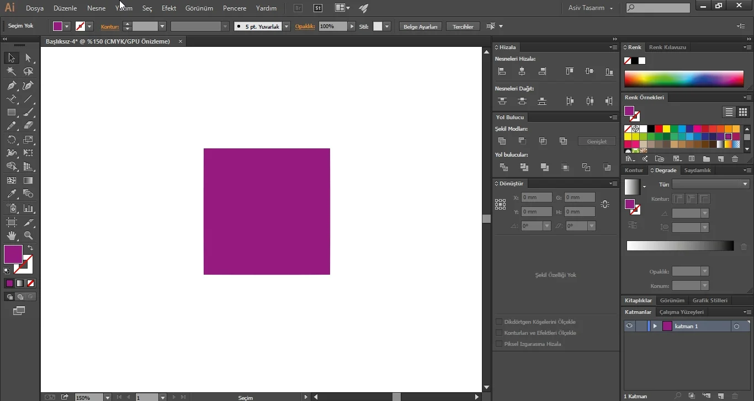Click the gradient slider bar
Image resolution: width=754 pixels, height=401 pixels.
click(x=680, y=246)
